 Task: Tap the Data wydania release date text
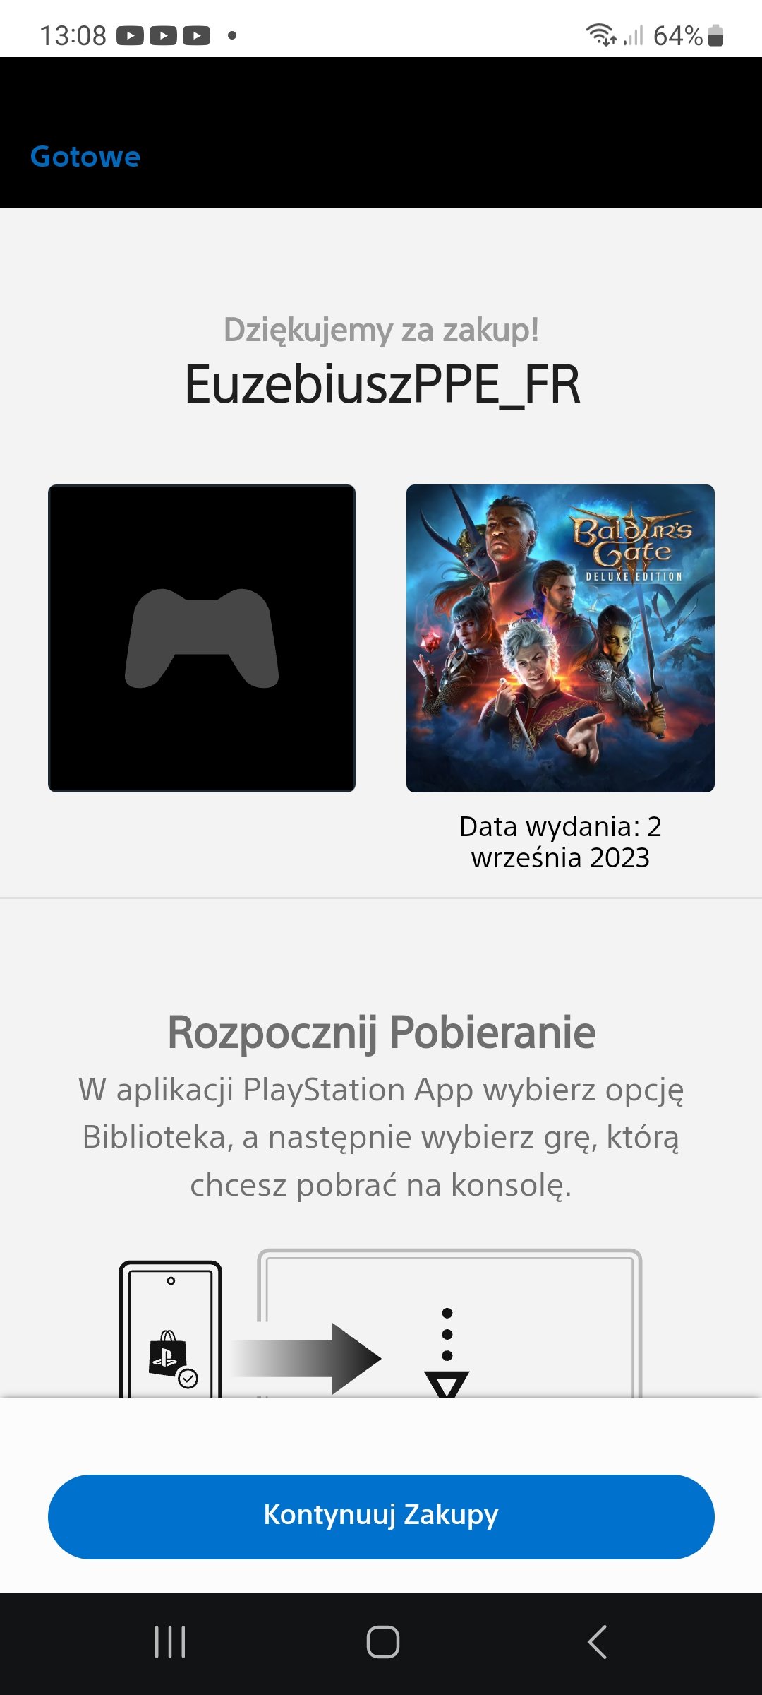(x=560, y=842)
